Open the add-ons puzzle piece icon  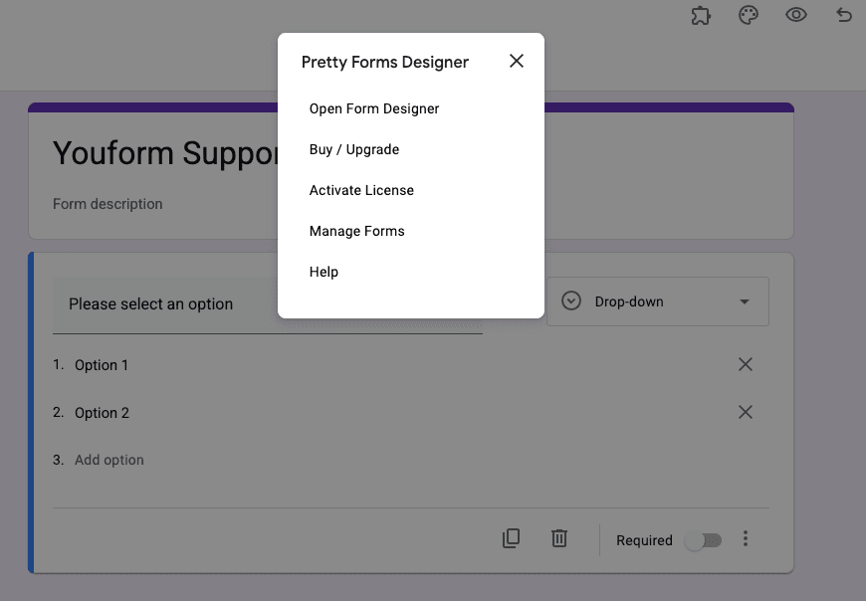pyautogui.click(x=701, y=16)
